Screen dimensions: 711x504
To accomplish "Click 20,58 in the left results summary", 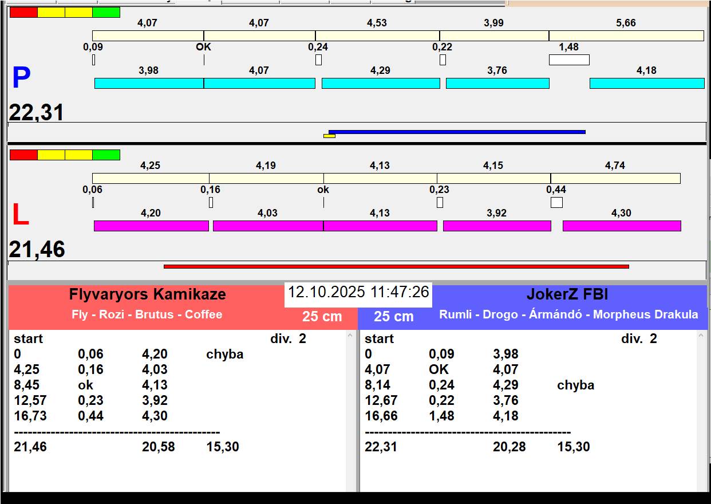I will point(159,447).
